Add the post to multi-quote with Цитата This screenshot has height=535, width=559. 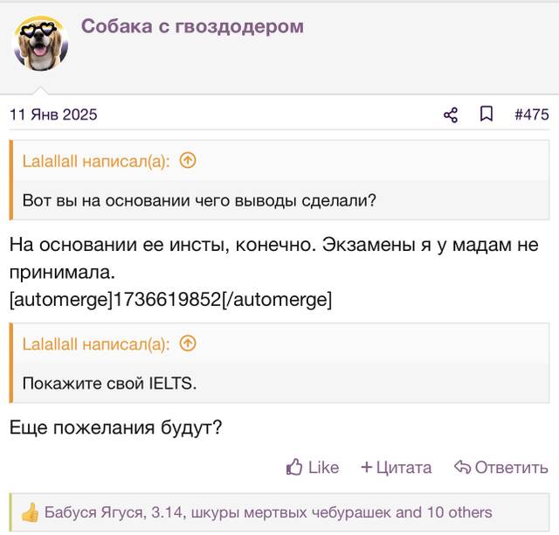(396, 467)
